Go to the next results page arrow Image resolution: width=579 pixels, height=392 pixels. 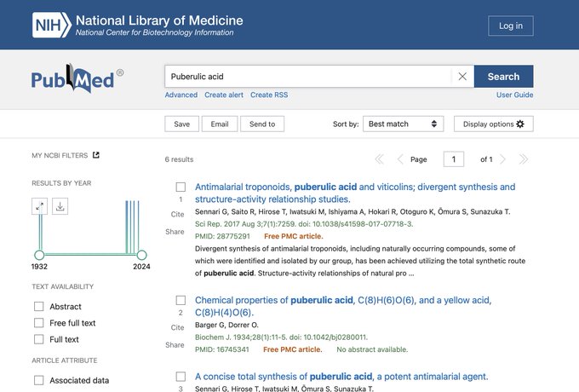503,159
